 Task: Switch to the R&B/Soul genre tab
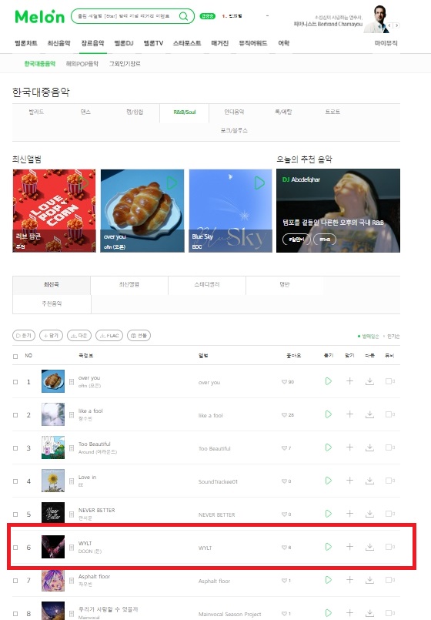(x=185, y=112)
